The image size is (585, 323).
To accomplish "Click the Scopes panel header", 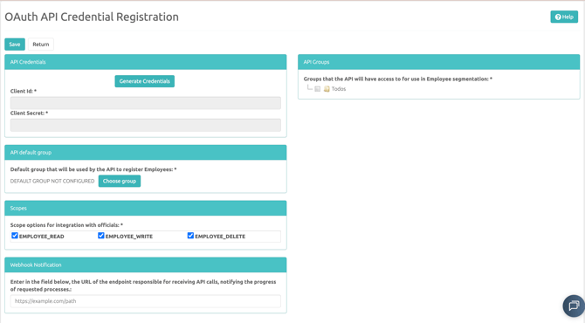I will [146, 208].
